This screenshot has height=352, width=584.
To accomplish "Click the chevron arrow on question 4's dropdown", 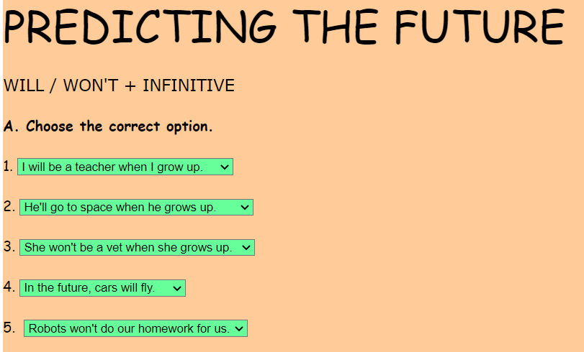I will (x=177, y=287).
